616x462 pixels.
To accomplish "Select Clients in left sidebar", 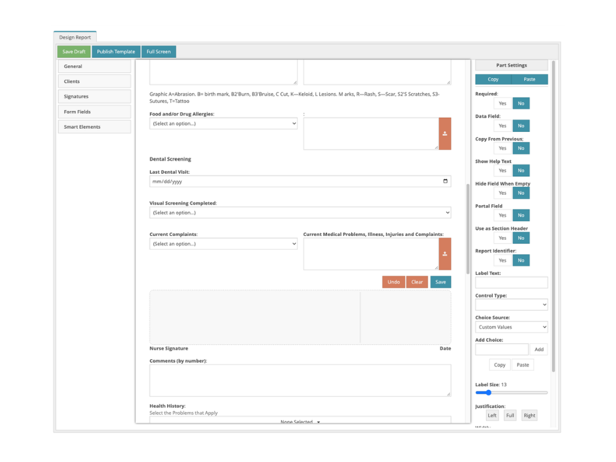I will point(94,81).
